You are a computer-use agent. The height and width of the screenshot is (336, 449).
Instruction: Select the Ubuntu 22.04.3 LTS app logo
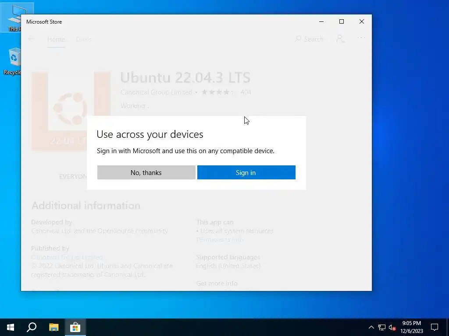(71, 111)
